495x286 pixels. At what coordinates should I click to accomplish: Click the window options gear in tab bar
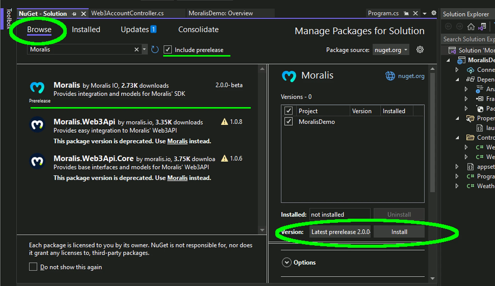(x=434, y=13)
